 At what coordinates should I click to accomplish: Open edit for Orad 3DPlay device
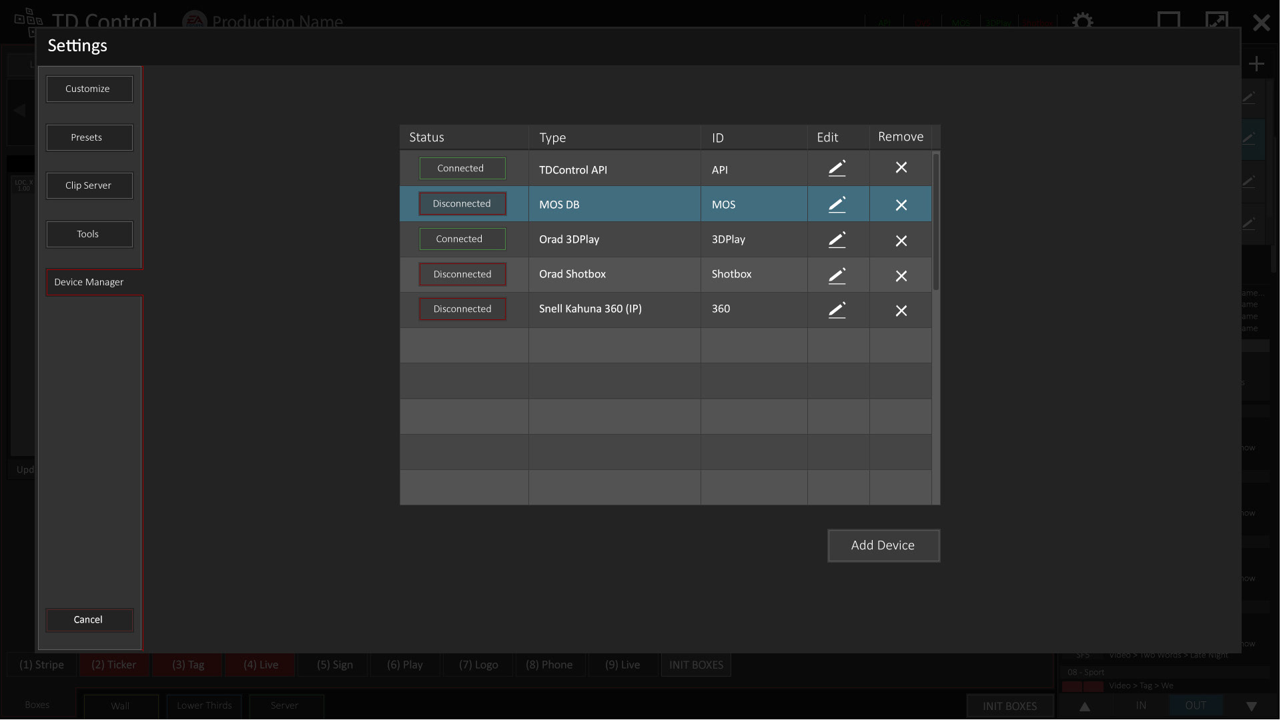pyautogui.click(x=837, y=240)
